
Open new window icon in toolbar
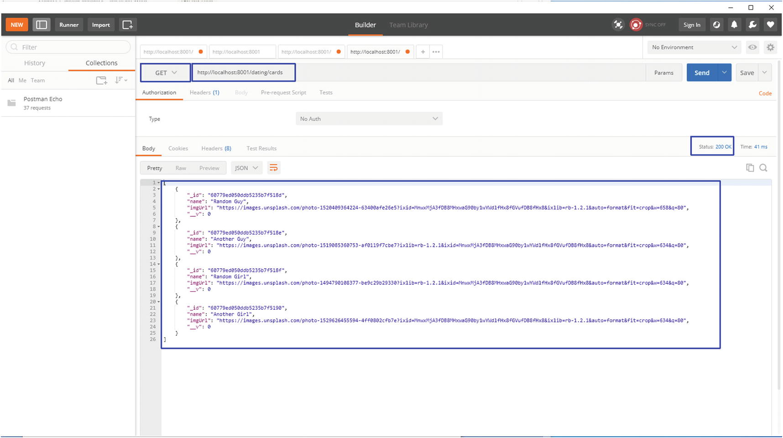[x=128, y=25]
